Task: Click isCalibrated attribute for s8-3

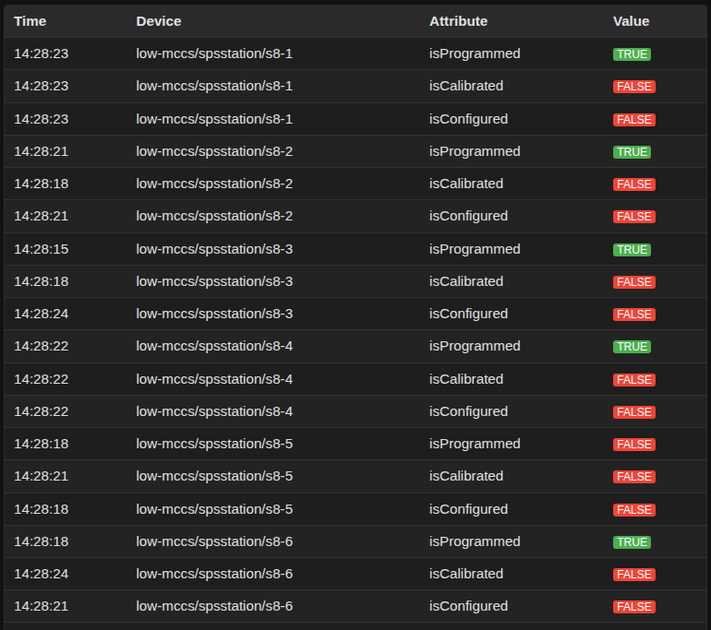Action: (x=466, y=281)
